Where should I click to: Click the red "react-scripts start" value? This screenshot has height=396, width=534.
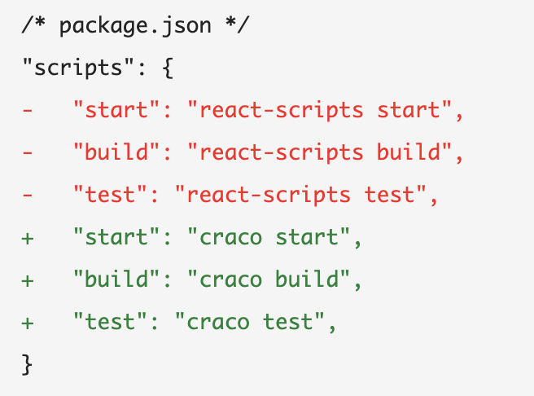(x=320, y=110)
